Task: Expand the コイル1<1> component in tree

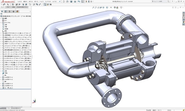Action: coord(1,46)
